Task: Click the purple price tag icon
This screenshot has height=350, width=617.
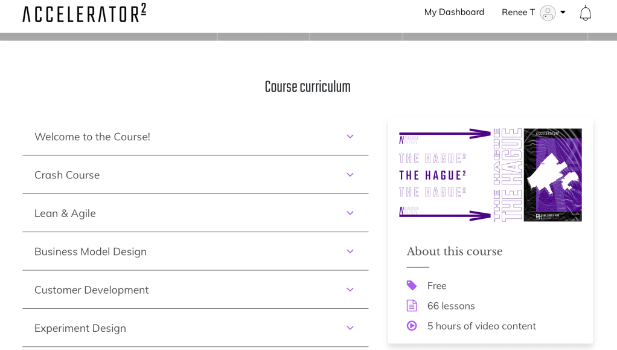Action: [412, 285]
